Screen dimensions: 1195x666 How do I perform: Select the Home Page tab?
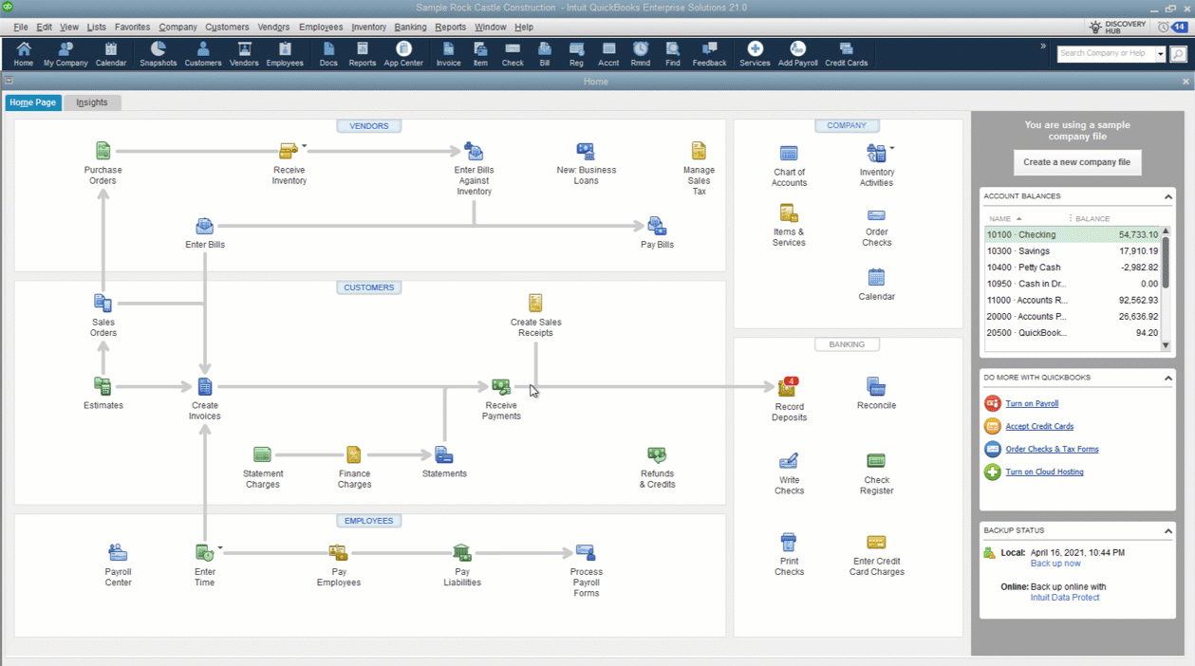pos(33,102)
